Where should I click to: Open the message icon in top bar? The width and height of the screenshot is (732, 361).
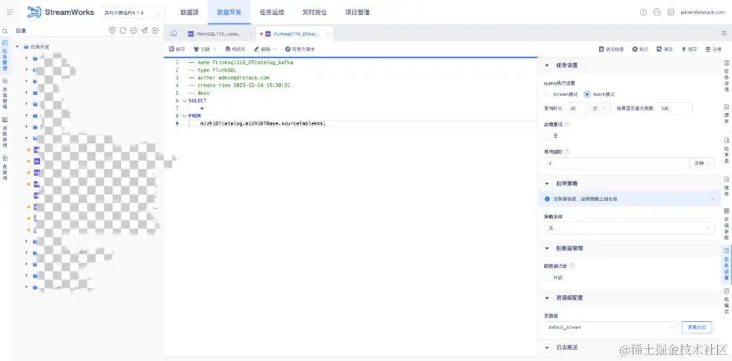(657, 13)
